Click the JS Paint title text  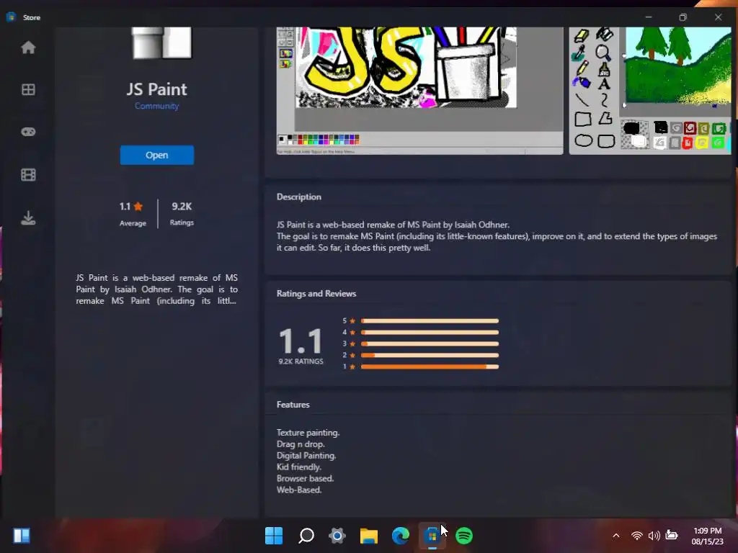tap(156, 89)
